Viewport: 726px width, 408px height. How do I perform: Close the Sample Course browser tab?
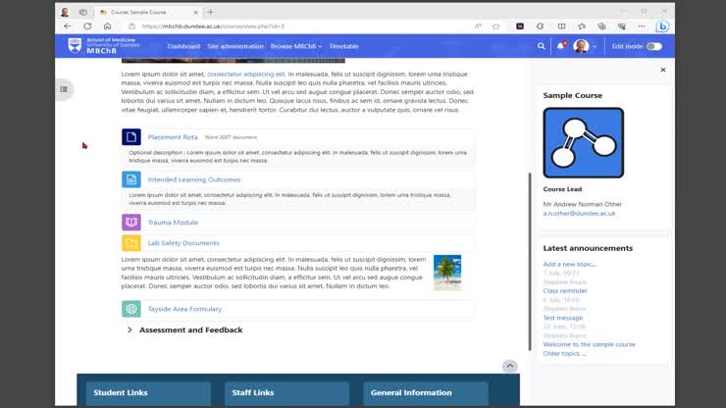195,13
